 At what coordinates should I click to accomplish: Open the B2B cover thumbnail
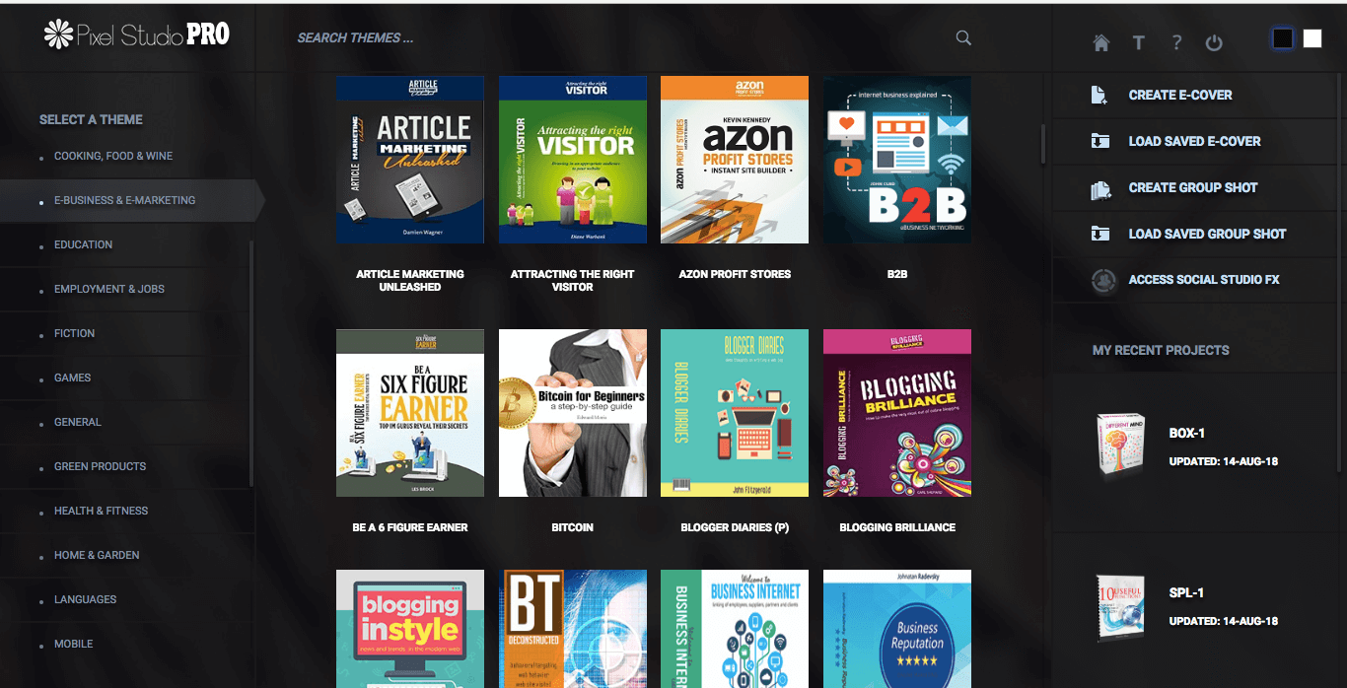coord(897,160)
